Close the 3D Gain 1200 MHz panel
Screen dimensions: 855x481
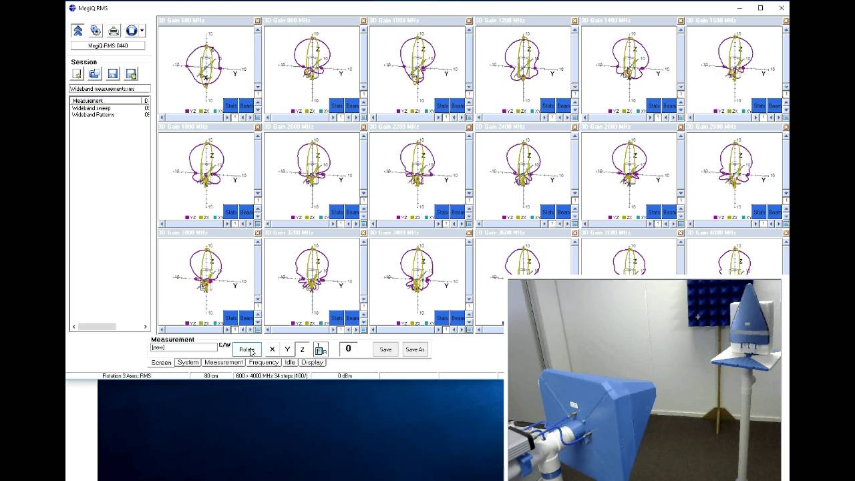(575, 21)
